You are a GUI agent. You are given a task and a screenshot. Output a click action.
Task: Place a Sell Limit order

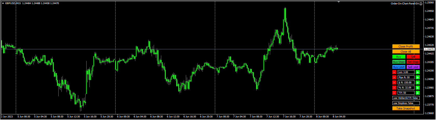coord(413,67)
